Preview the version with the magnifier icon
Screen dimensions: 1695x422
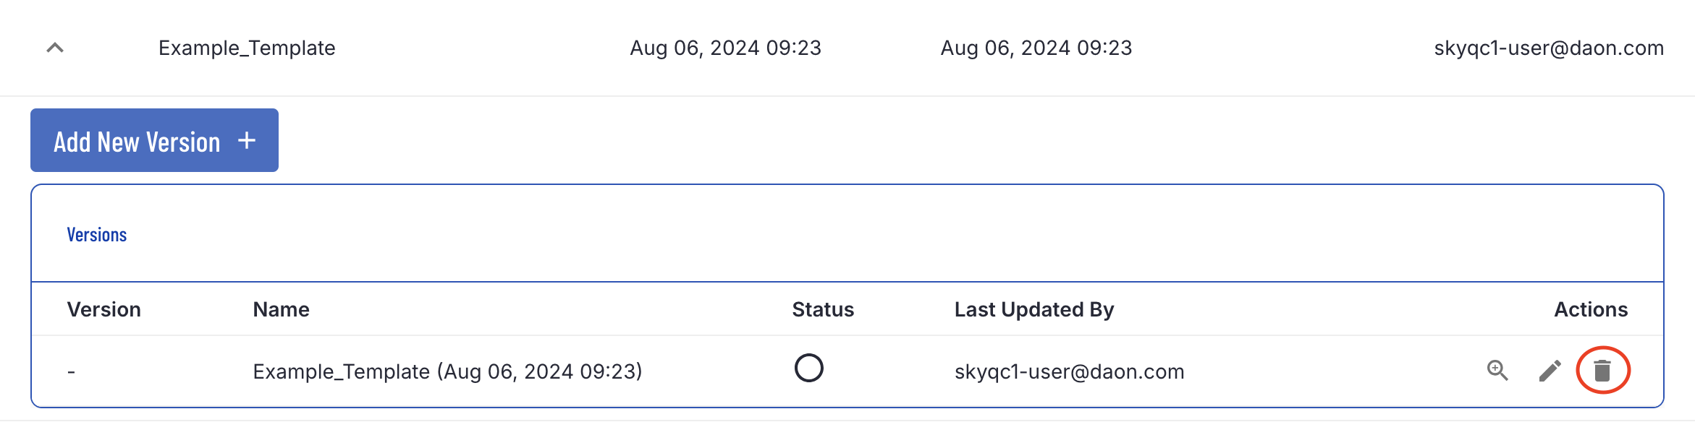tap(1497, 371)
